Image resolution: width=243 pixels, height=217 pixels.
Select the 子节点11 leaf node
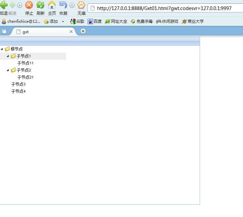pos(26,63)
